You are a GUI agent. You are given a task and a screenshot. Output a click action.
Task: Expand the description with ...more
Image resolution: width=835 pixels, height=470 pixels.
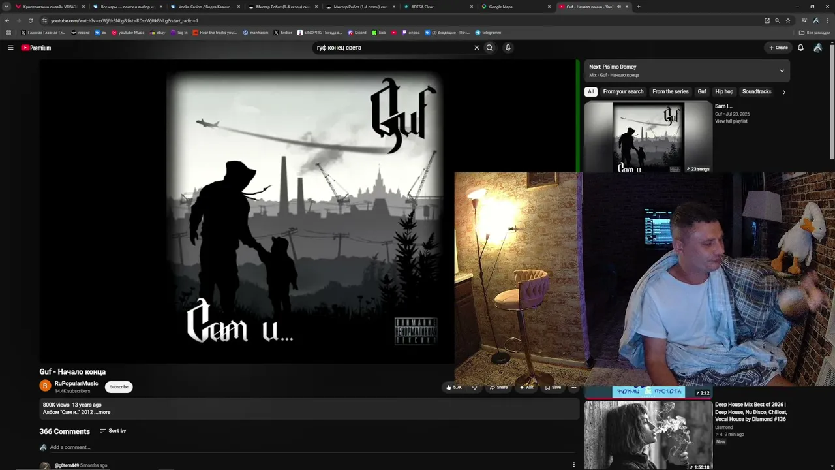tap(104, 413)
